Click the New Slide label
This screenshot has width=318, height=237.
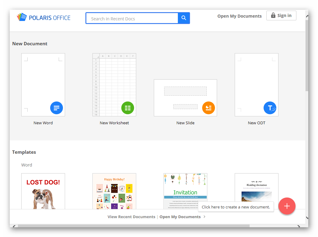pyautogui.click(x=185, y=123)
